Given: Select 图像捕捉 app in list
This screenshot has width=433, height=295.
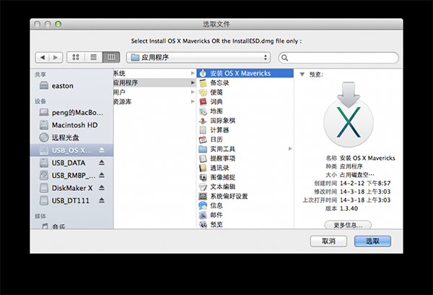Looking at the screenshot, I should (x=245, y=177).
